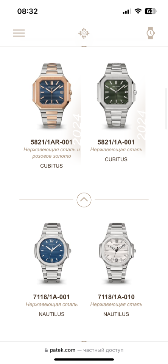The width and height of the screenshot is (168, 364).
Task: Open the rose gold Cubitus watch image
Action: click(x=52, y=96)
